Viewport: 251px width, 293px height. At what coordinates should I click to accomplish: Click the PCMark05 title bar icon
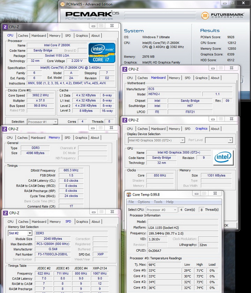pyautogui.click(x=62, y=4)
